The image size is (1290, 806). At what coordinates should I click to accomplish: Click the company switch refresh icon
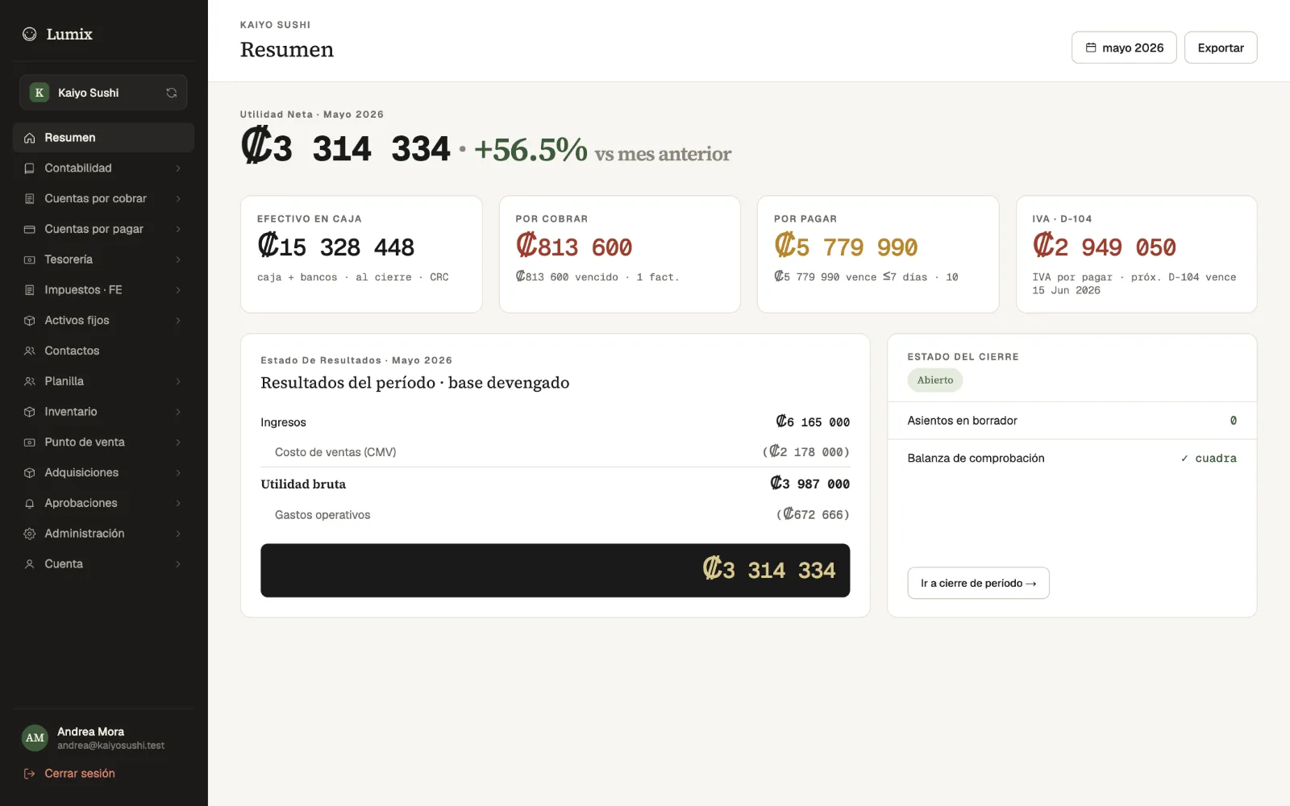[171, 93]
